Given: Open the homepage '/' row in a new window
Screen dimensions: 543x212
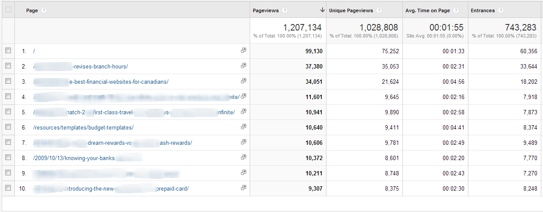Looking at the screenshot, I should (x=244, y=51).
